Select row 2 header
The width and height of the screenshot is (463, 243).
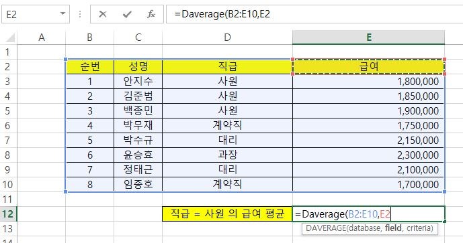click(x=8, y=67)
